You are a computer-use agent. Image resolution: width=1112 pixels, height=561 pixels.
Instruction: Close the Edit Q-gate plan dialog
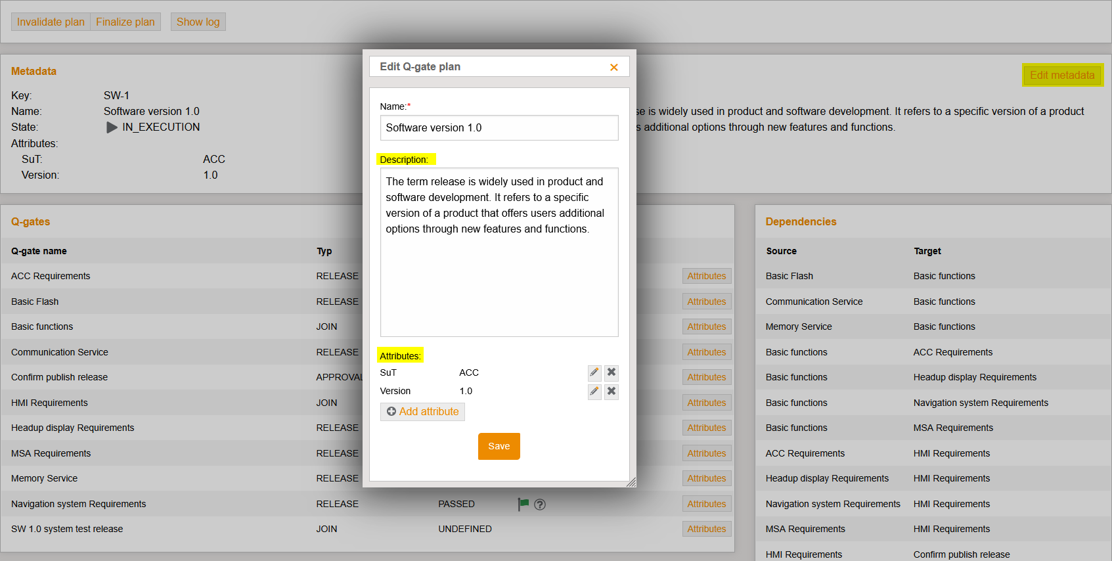[x=614, y=67]
